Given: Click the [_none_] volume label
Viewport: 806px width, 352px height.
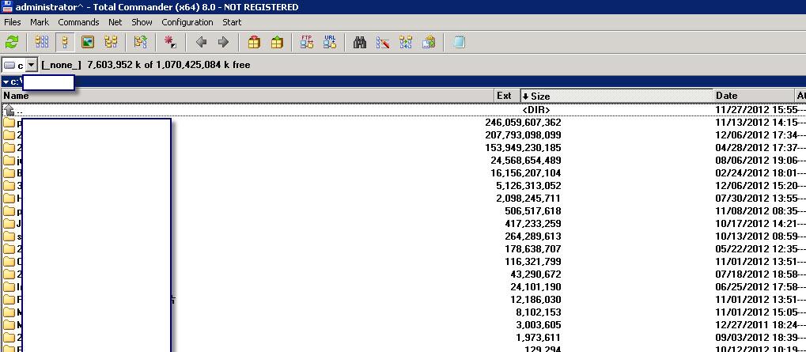Looking at the screenshot, I should pyautogui.click(x=61, y=65).
